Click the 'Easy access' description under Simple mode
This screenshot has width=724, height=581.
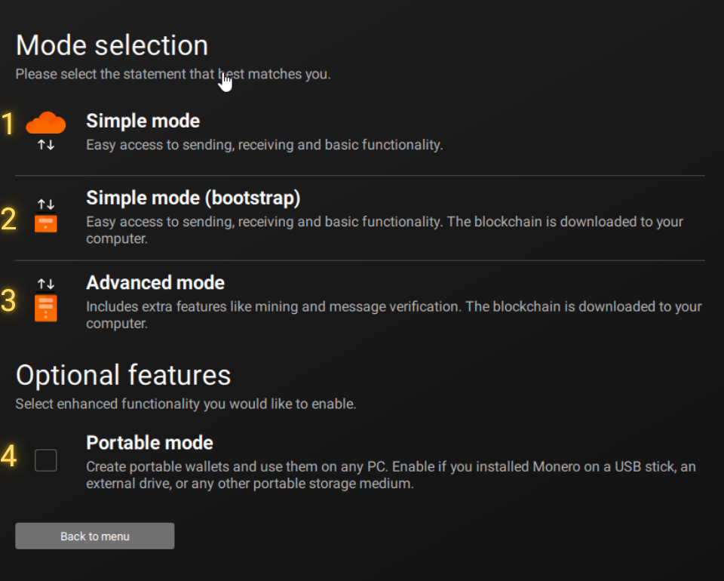(264, 145)
